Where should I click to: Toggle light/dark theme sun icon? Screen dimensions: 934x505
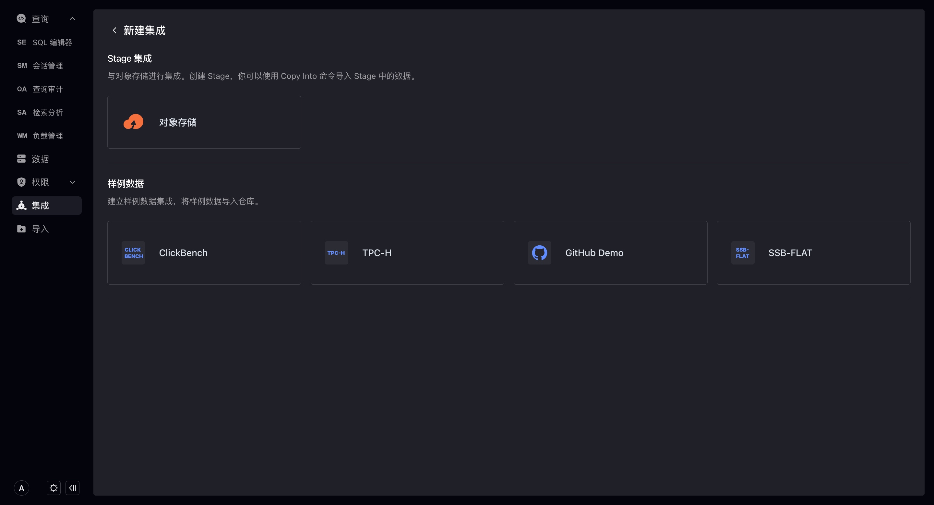pyautogui.click(x=54, y=488)
